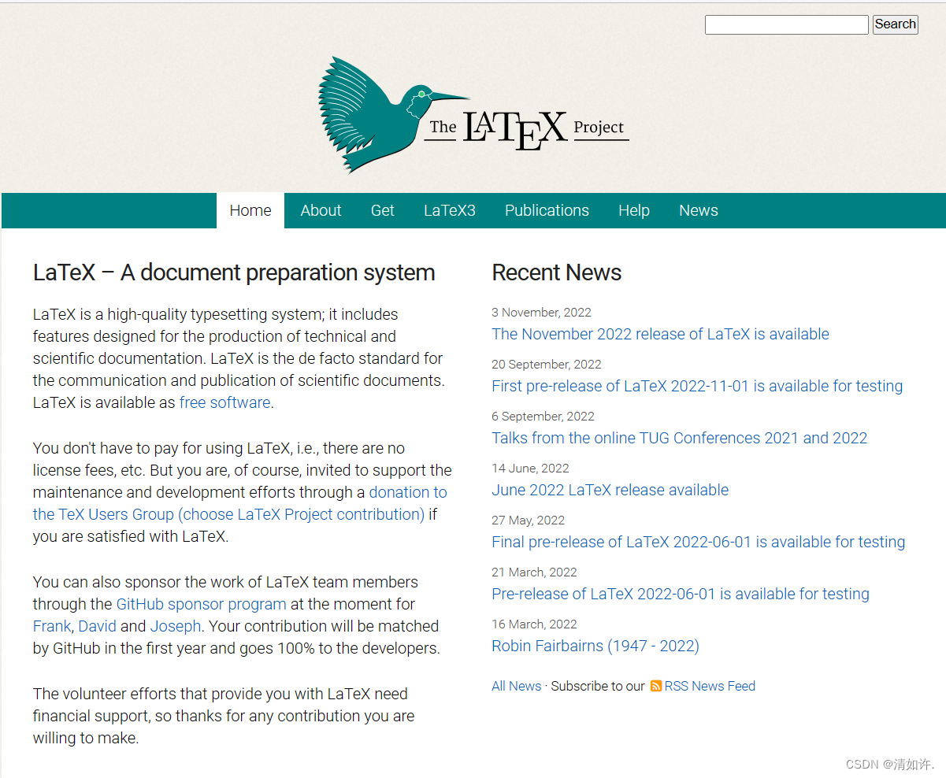Click the LaTeX Project hummingbird logo
The width and height of the screenshot is (946, 778).
[473, 115]
